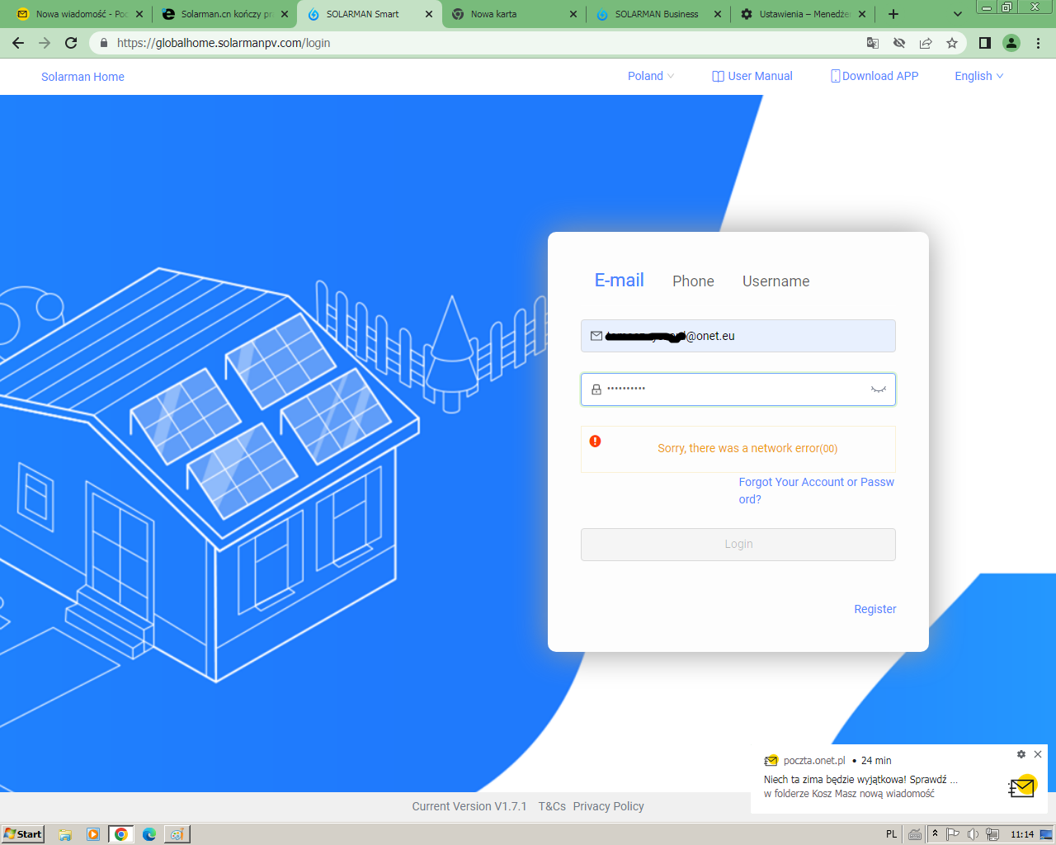
Task: Close the Solarman.cn tab
Action: [x=285, y=14]
